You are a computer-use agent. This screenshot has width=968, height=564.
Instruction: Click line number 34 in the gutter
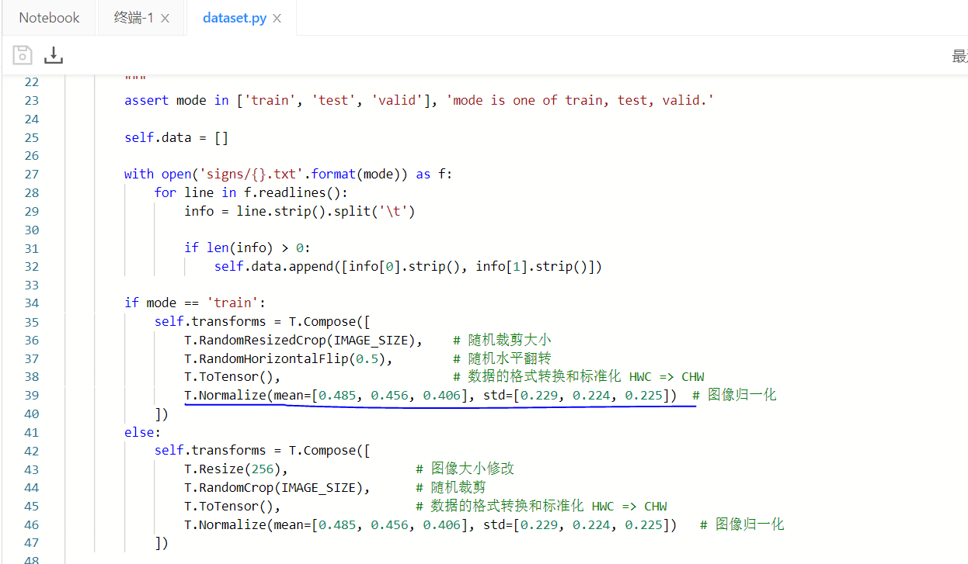(31, 303)
